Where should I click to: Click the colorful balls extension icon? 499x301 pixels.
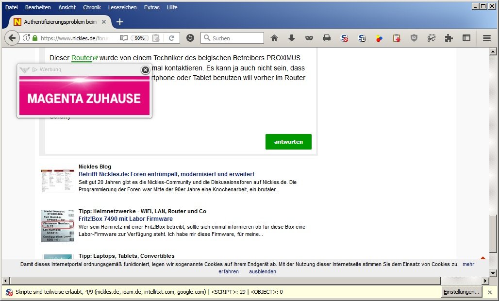coord(379,38)
